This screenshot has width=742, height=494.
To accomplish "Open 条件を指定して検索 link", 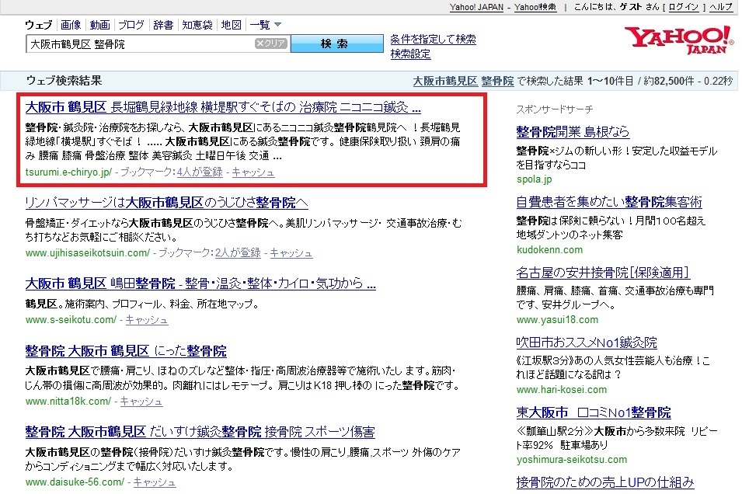I will pyautogui.click(x=433, y=40).
